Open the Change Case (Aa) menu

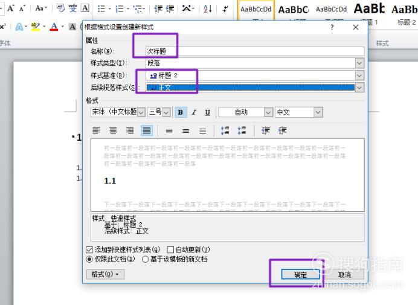click(x=41, y=8)
